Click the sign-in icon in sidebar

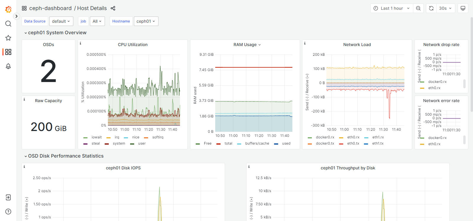pos(8,197)
